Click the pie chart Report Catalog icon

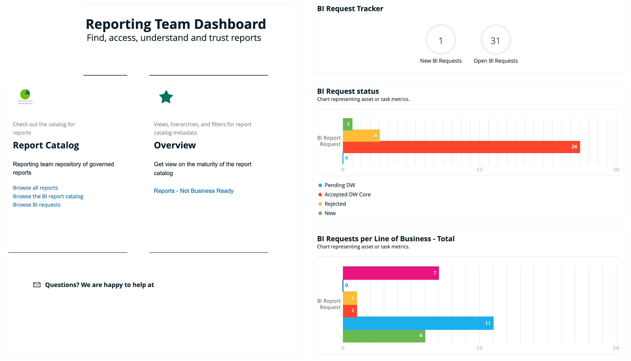pos(25,96)
